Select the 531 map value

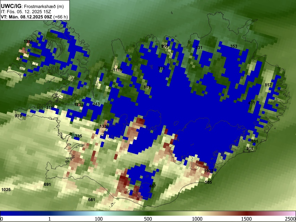255,141
